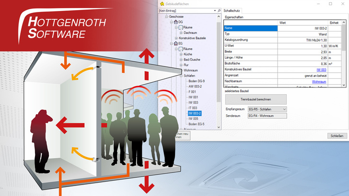Image resolution: width=349 pixels, height=196 pixels.
Task: Click the Räume icon under EG
Action: click(x=180, y=49)
